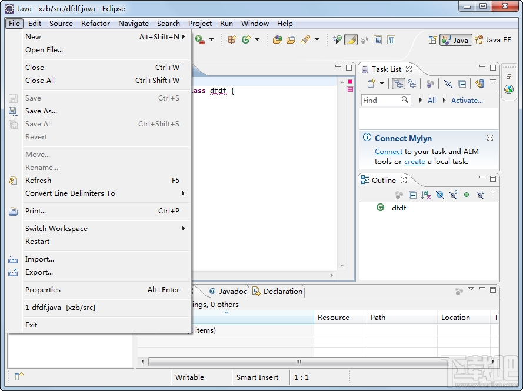This screenshot has height=391, width=523.
Task: Switch to Java EE perspective button
Action: point(493,39)
